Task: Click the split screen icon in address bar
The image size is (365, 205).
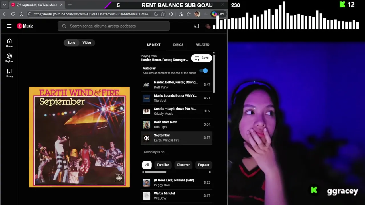Action: point(156,14)
